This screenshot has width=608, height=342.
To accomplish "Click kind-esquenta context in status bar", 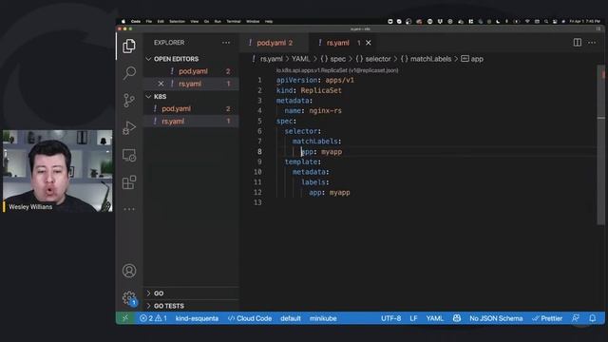I will 197,318.
